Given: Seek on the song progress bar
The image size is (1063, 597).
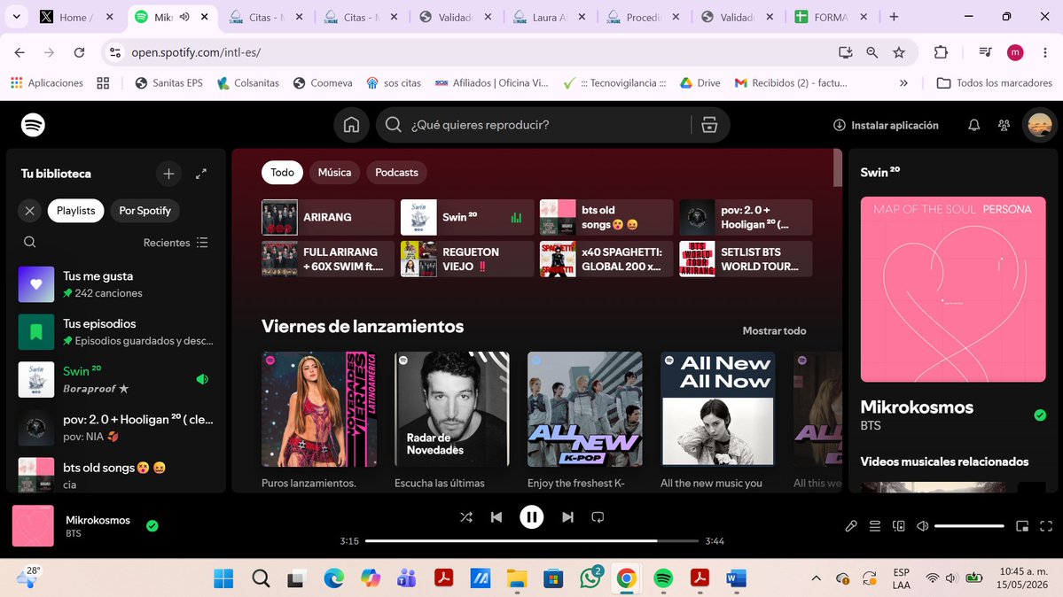Looking at the screenshot, I should coord(532,541).
